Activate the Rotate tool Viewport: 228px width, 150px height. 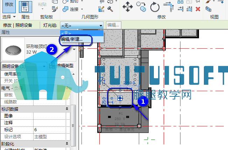coord(155,7)
